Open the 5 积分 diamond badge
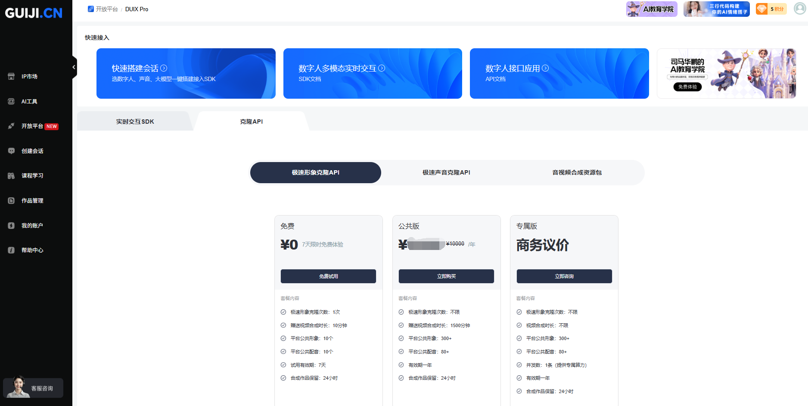This screenshot has height=406, width=808. (771, 9)
